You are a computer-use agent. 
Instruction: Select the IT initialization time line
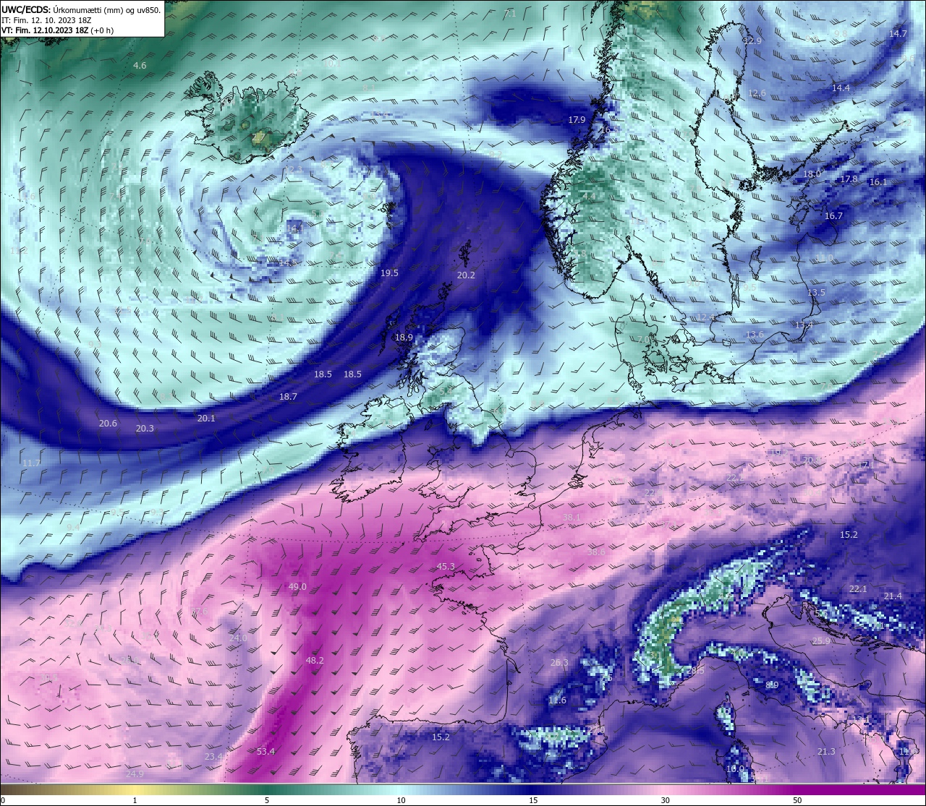pos(46,20)
